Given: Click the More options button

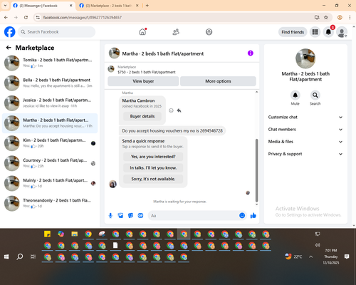Looking at the screenshot, I should (x=218, y=81).
